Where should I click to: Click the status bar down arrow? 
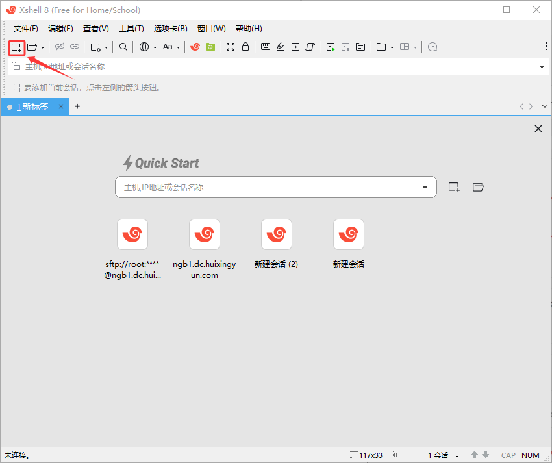[486, 455]
